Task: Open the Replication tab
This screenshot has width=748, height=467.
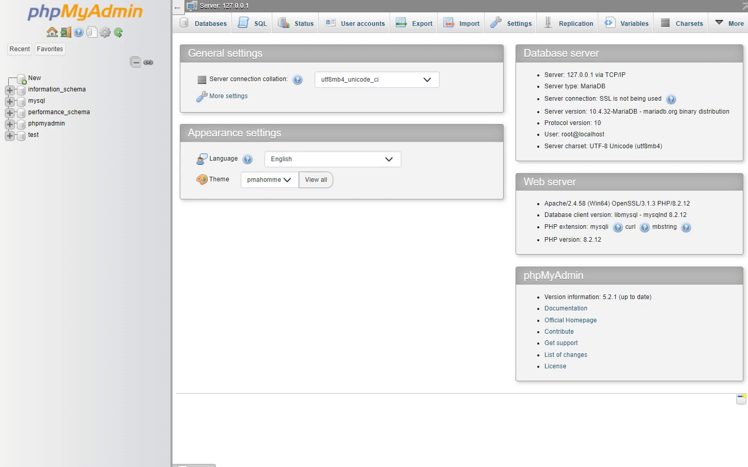Action: [568, 23]
